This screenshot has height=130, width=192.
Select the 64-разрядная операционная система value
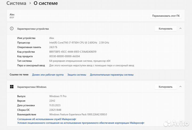80,61
